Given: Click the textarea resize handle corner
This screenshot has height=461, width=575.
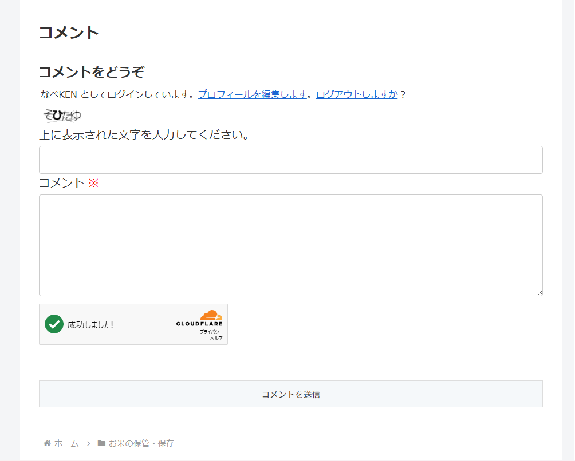Looking at the screenshot, I should click(540, 293).
